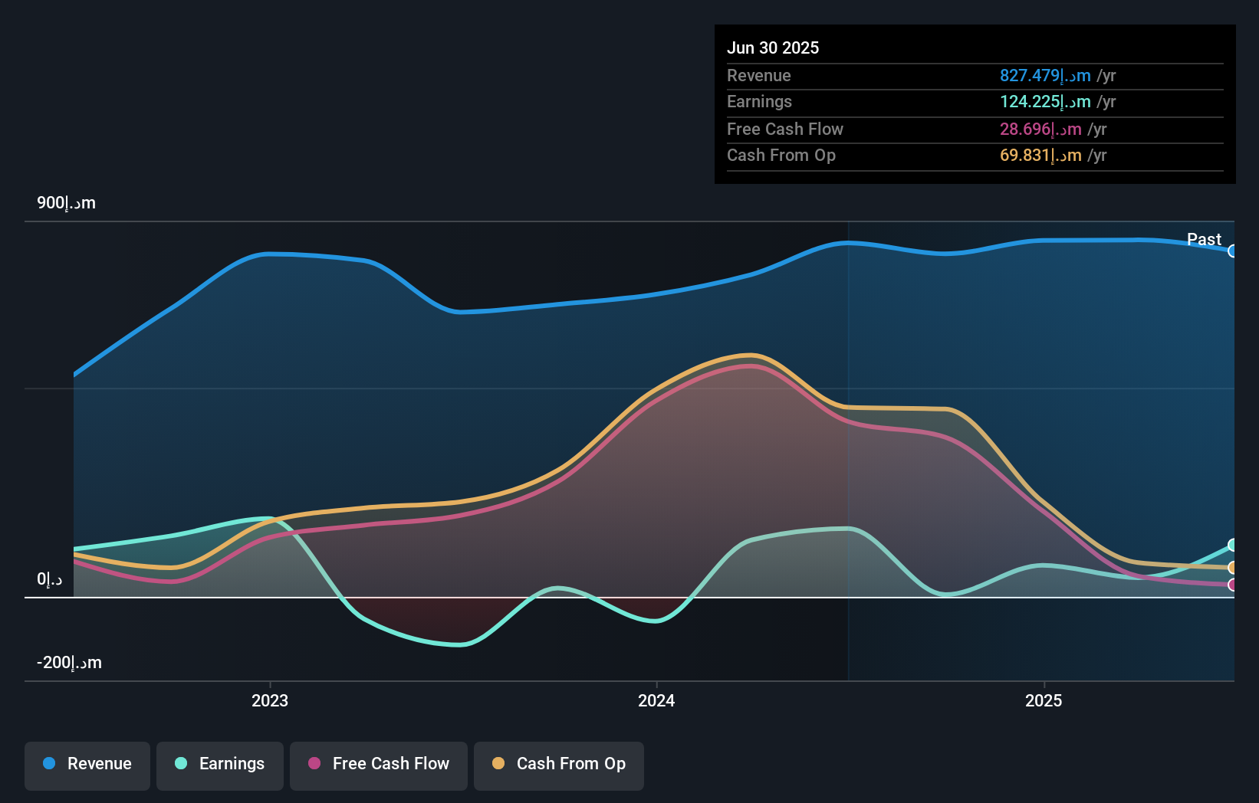
Task: Toggle the Revenue legend button
Action: pos(87,765)
